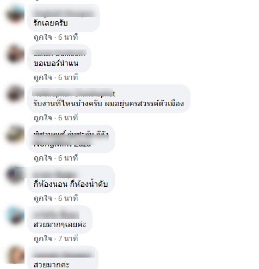Viewport: 259px width, 269px height.
Task: Click blurred name above "ขอเบอร์น่าแน"
Action: [x=59, y=53]
